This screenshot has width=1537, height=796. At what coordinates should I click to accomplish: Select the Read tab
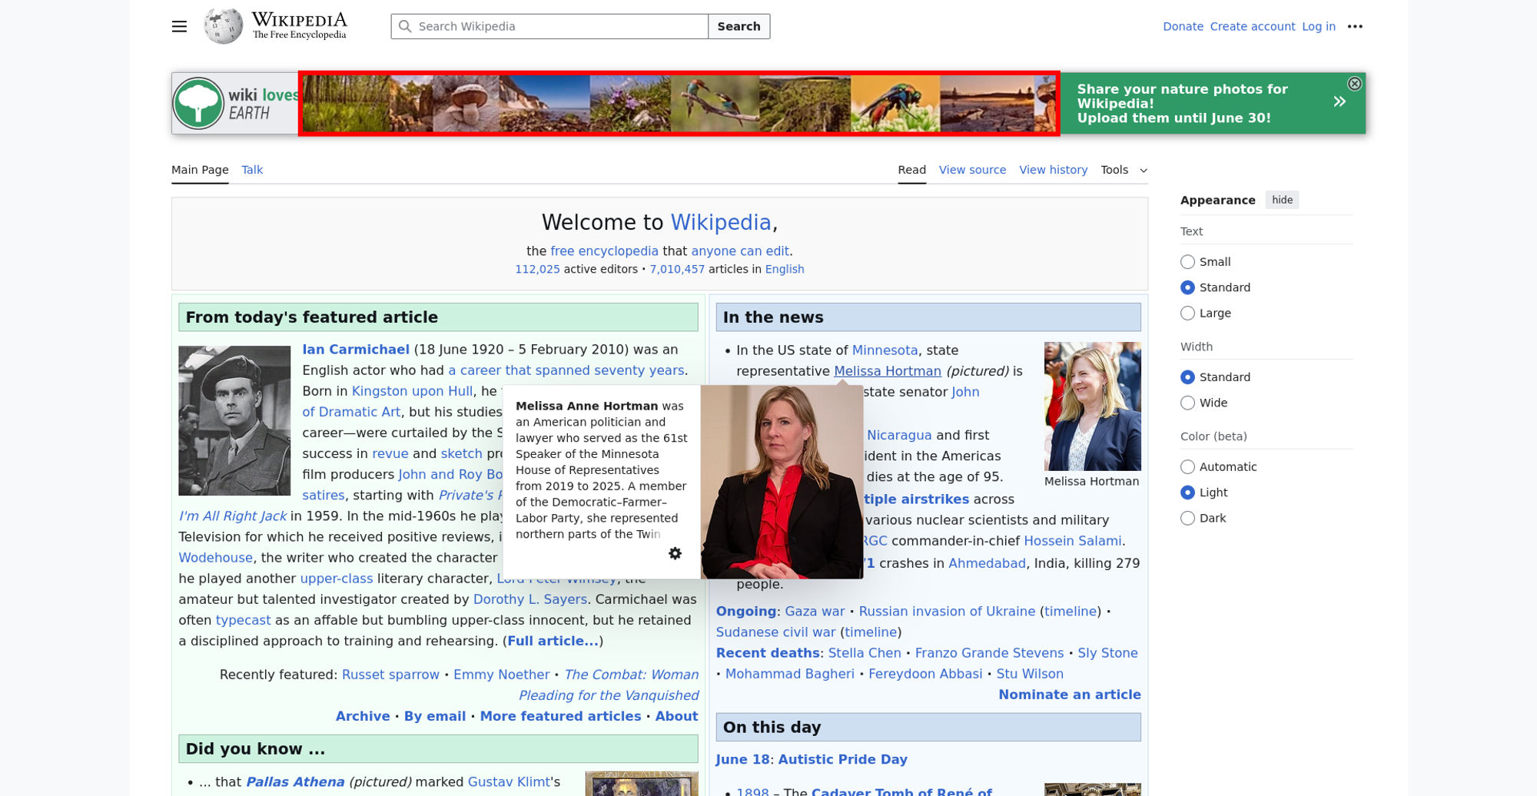[x=911, y=170]
